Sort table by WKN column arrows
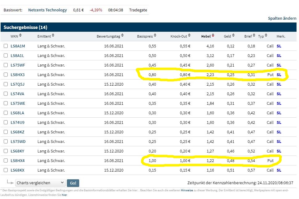Viewport: 299px width, 199px height. (x=20, y=35)
